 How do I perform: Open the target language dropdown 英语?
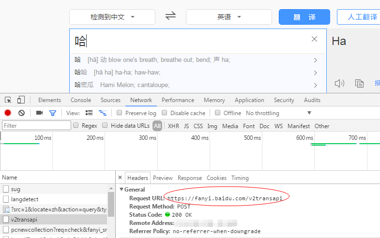pyautogui.click(x=229, y=17)
